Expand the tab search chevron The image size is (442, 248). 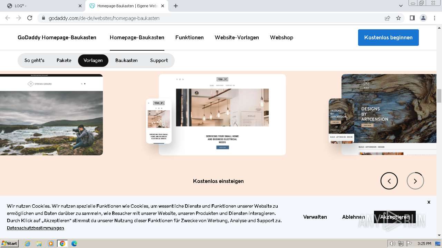[x=401, y=6]
